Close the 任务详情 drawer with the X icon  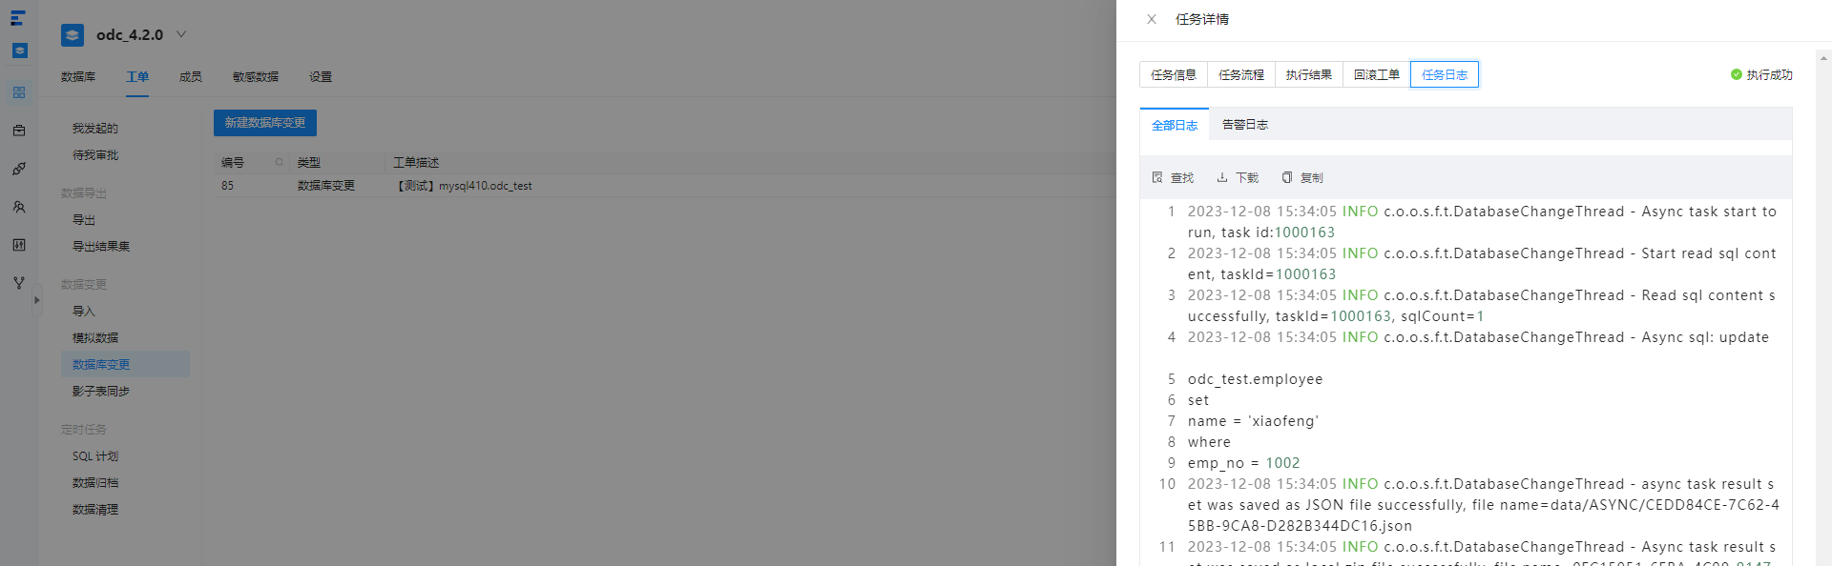(1152, 19)
